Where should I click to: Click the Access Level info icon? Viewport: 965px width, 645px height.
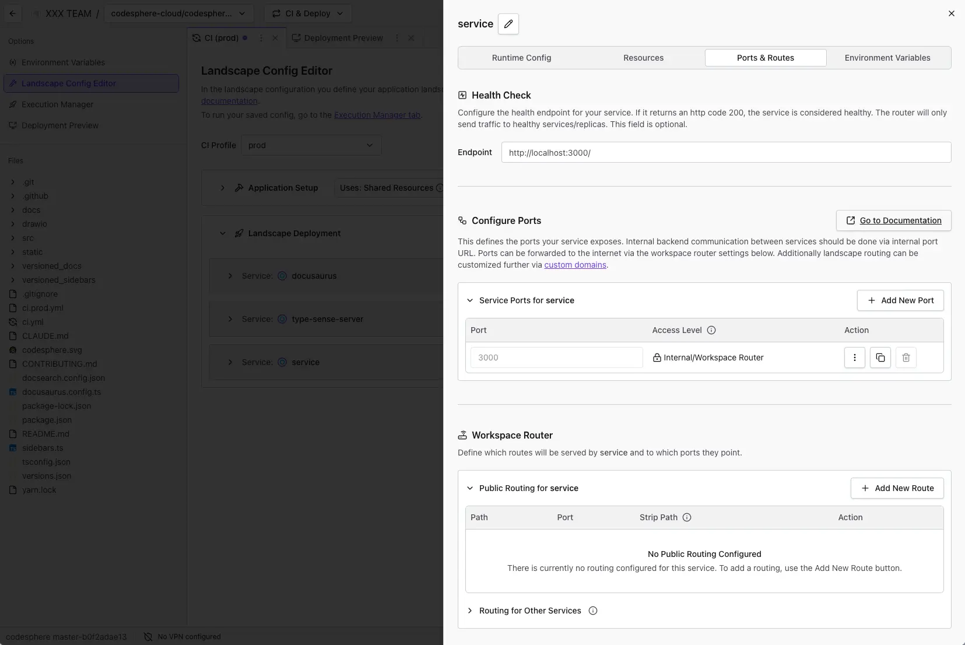[711, 330]
